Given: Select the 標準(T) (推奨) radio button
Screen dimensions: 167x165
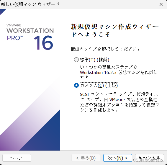Looking at the screenshot, I should [x=76, y=60].
